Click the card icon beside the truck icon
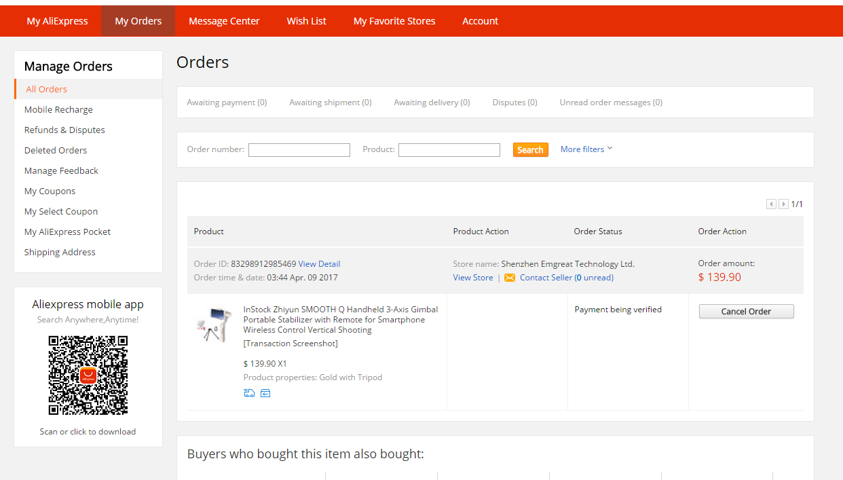Viewport: 843px width, 480px height. coord(265,393)
